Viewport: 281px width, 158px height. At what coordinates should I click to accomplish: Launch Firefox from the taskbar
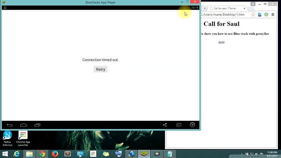point(55,154)
